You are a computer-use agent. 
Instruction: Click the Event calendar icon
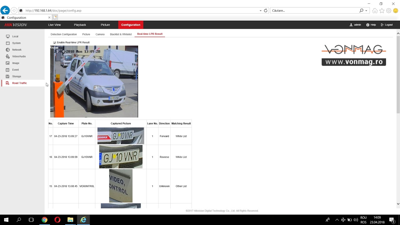point(8,70)
